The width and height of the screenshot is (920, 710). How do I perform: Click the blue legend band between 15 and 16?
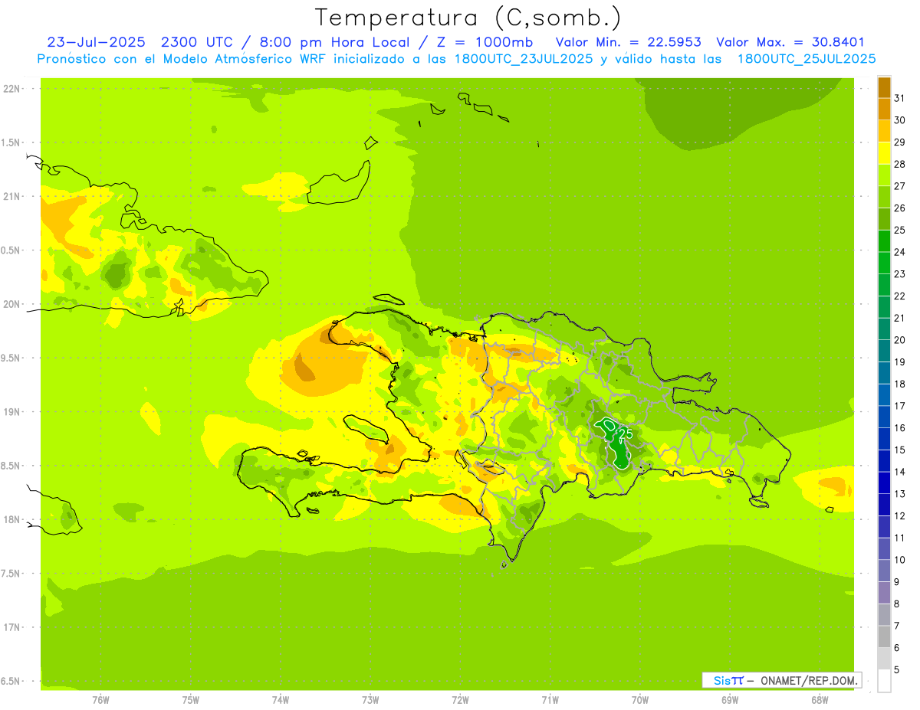coord(884,439)
